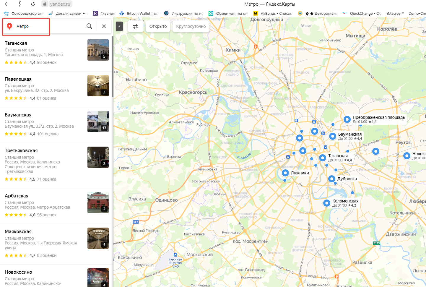Click the Yandex "Я" home icon
Screen dimensions: 426x287
point(20,4)
